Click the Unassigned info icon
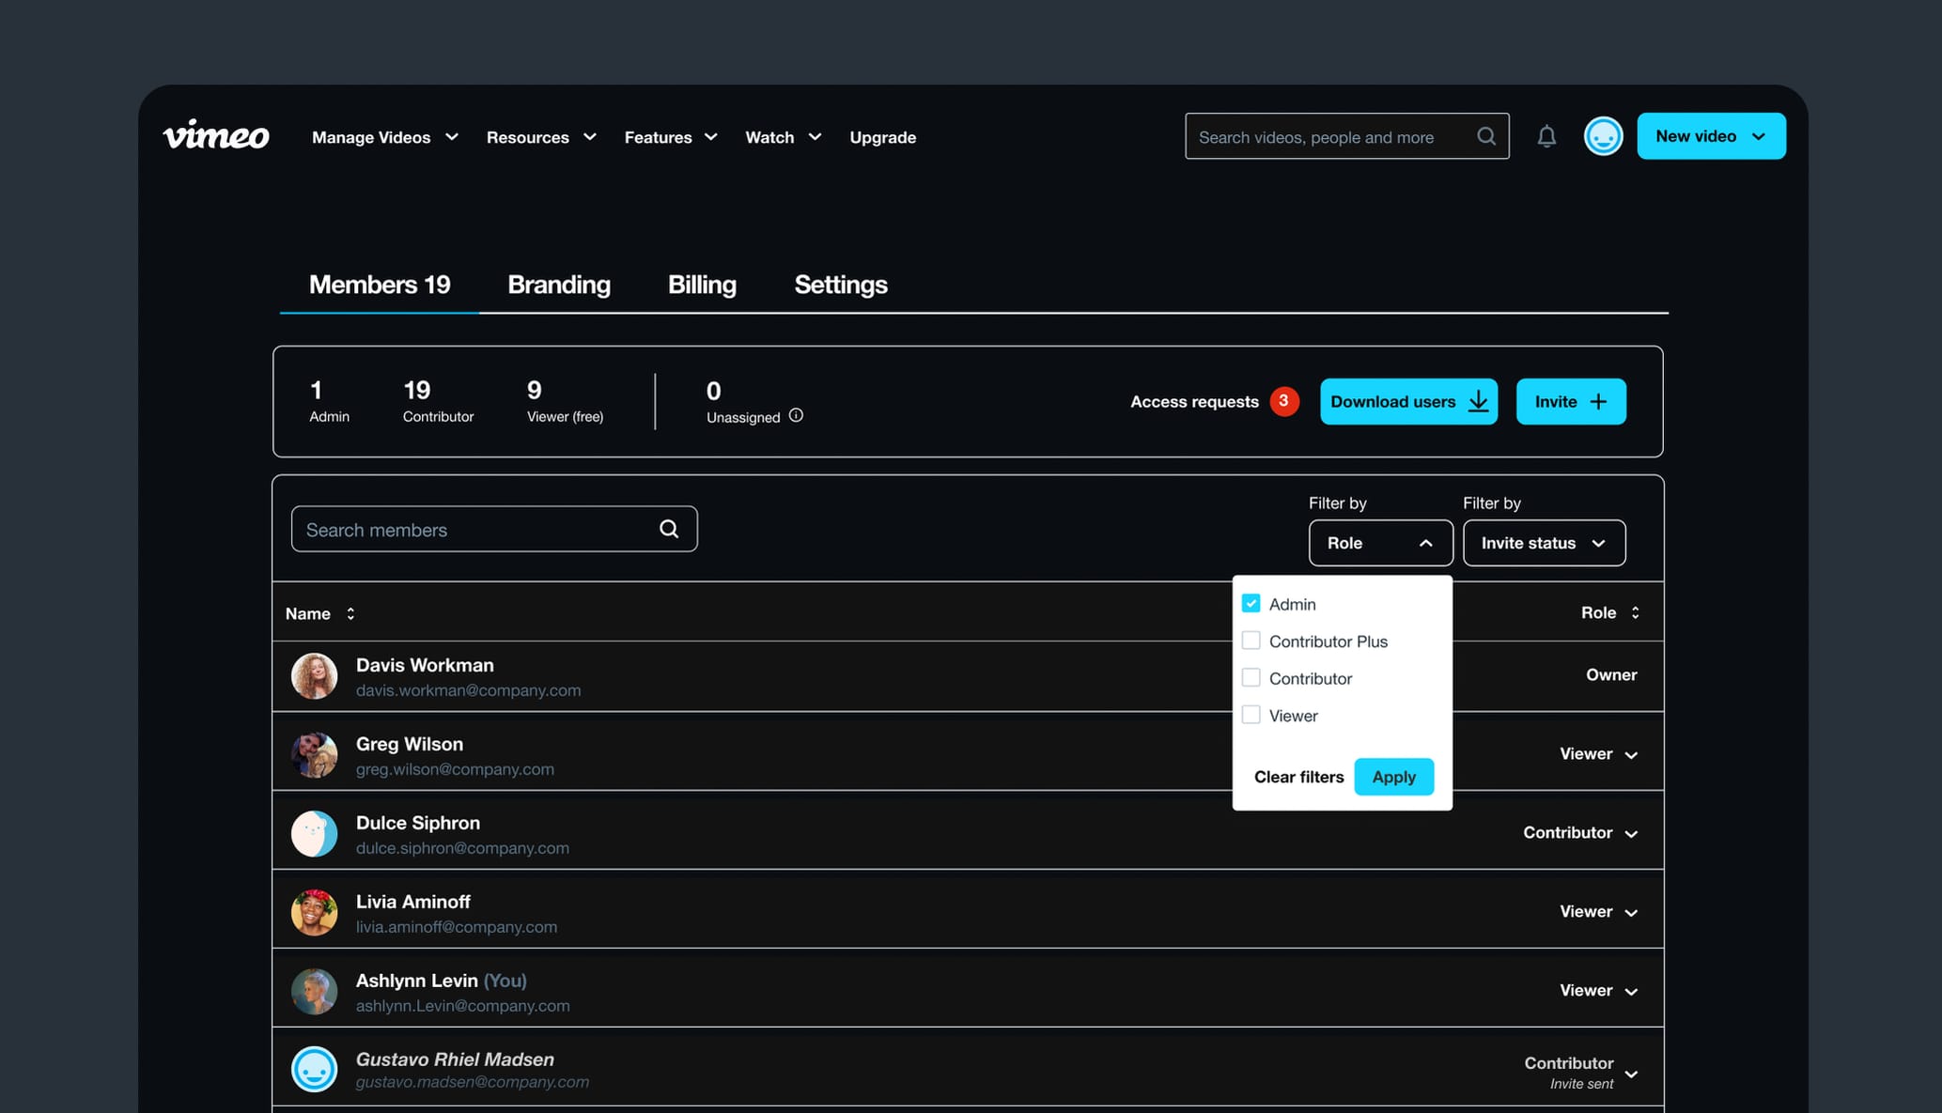 point(796,415)
